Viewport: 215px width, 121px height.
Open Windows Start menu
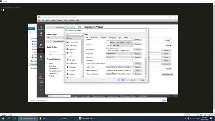pyautogui.click(x=3, y=119)
